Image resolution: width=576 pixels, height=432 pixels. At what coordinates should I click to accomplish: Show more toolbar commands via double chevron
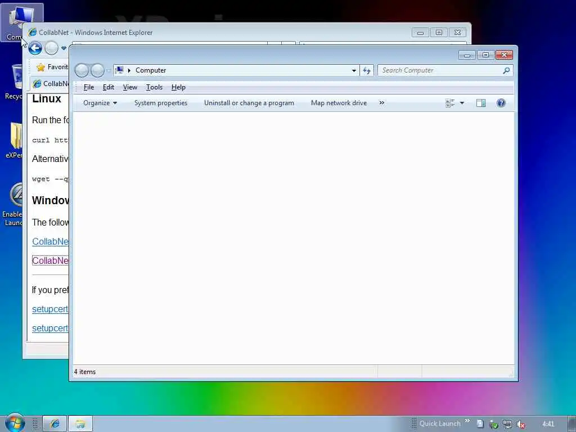(382, 103)
